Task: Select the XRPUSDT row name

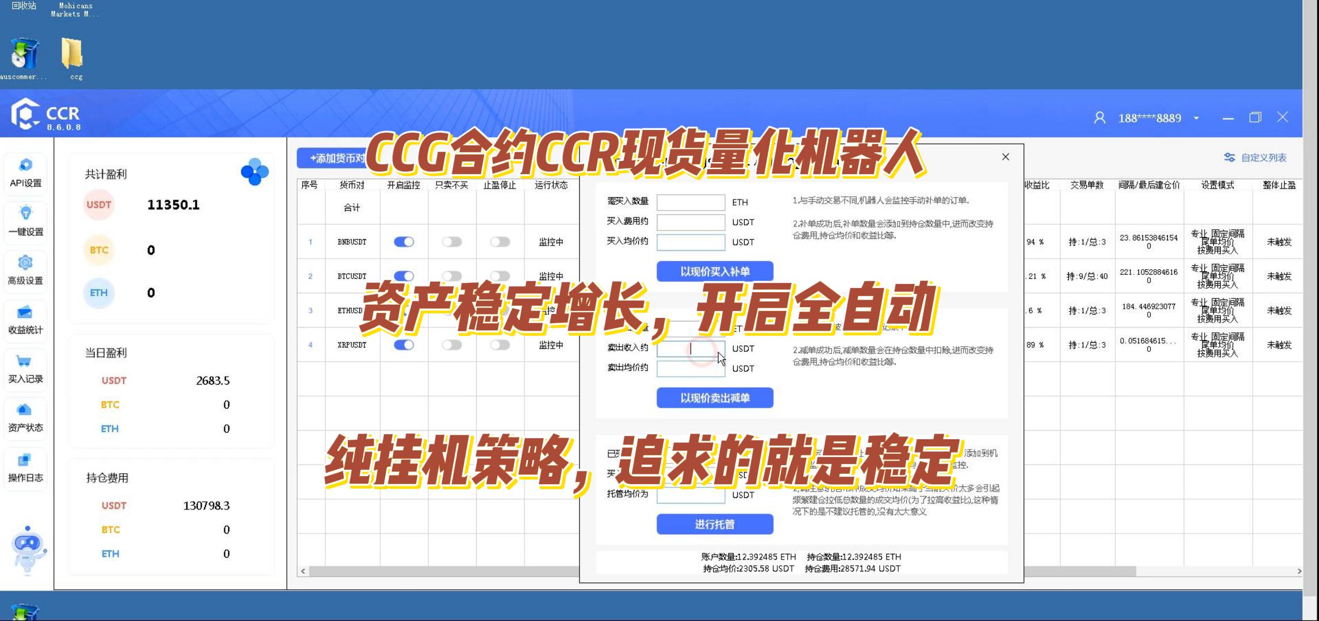Action: [x=352, y=345]
